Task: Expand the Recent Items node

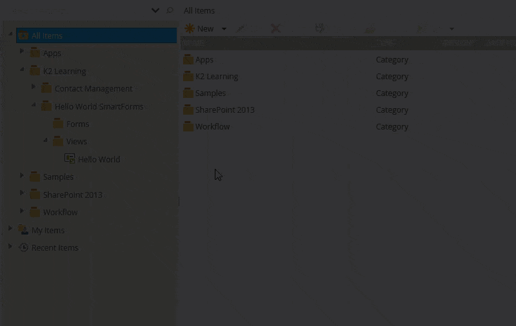Action: (x=10, y=247)
